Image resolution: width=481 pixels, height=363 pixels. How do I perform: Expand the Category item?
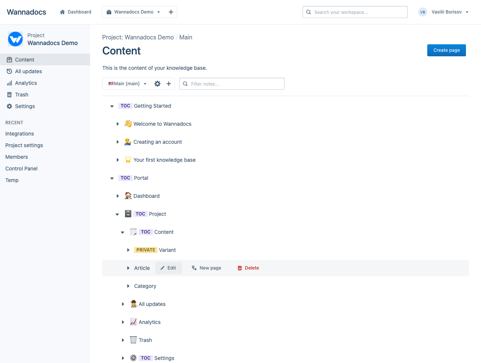pos(128,286)
